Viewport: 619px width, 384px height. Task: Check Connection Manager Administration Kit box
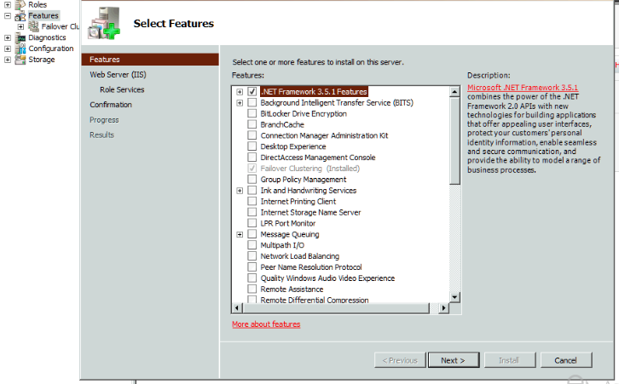coord(252,135)
